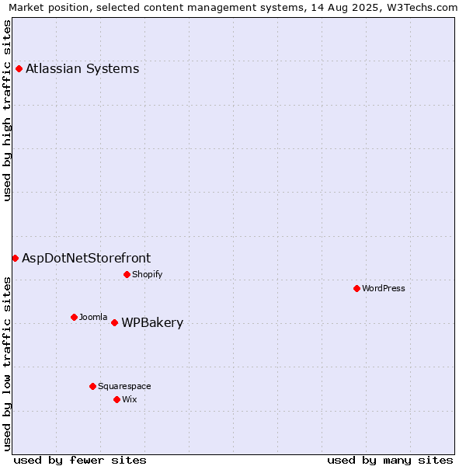Click the 'AspDotNetStorefront' label
Image resolution: width=466 pixels, height=466 pixels.
86,258
